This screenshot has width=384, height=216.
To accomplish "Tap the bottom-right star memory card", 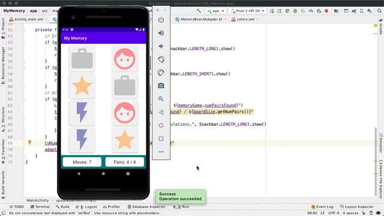I will point(125,140).
